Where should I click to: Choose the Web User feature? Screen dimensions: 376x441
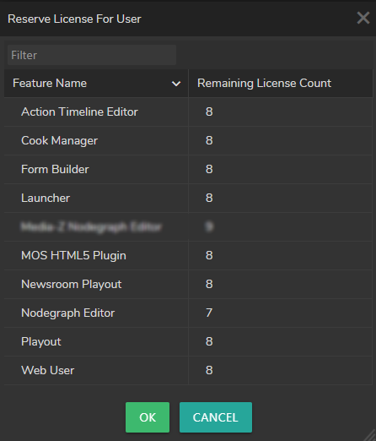(x=188, y=371)
